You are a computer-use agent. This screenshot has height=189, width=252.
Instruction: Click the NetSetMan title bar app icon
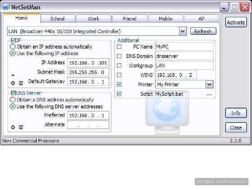tap(6, 7)
